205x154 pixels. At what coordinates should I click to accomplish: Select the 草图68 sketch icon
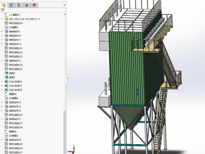point(6,132)
